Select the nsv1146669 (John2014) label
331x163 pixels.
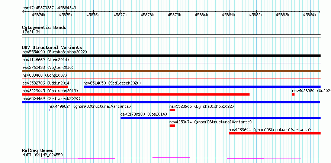click(46, 60)
